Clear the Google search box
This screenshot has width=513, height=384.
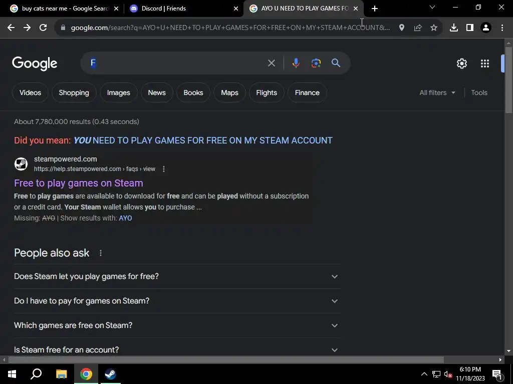point(271,63)
